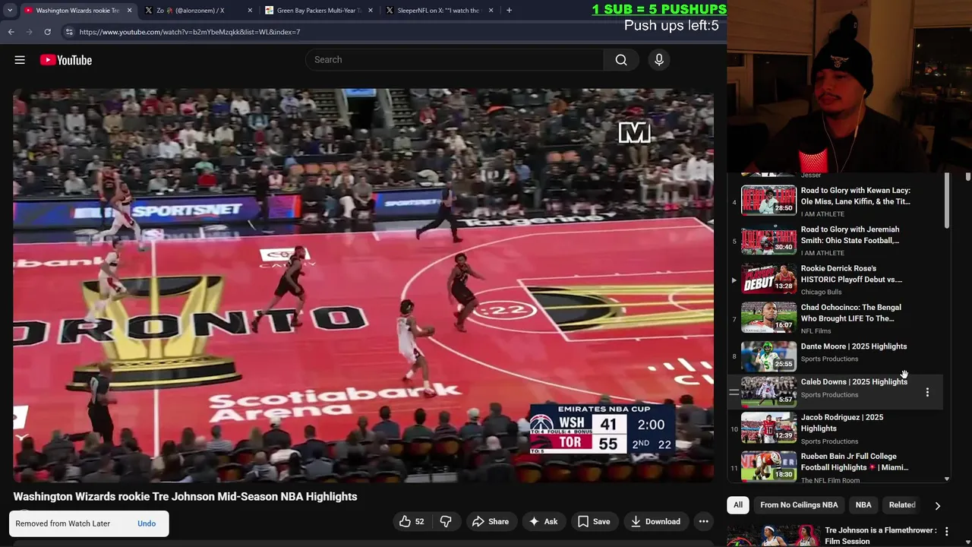Image resolution: width=972 pixels, height=547 pixels.
Task: Open Road to Glory Jeremiah Smith thumbnail
Action: [x=768, y=240]
